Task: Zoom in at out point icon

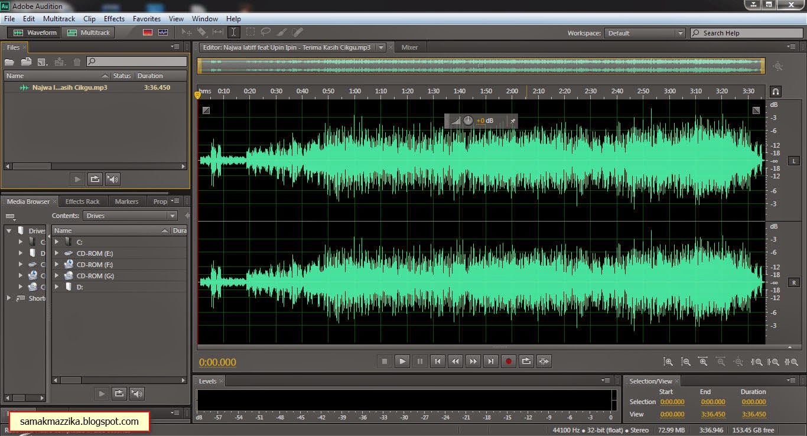Action: (x=773, y=362)
